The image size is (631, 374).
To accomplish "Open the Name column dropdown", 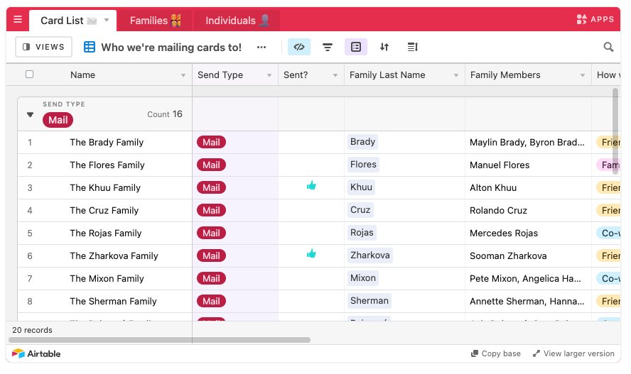I will pos(183,75).
